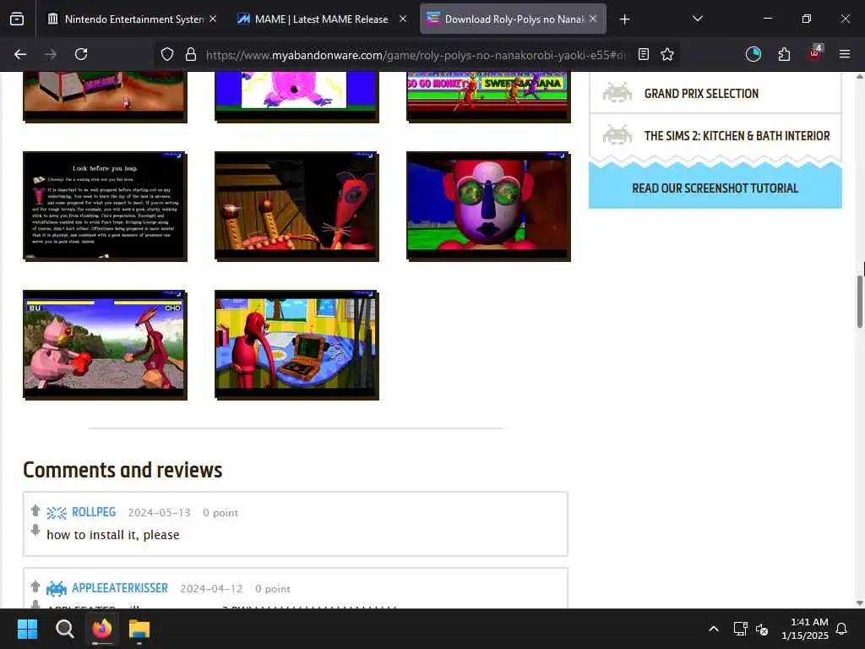Click the page vertical scrollbar thumb
Image resolution: width=865 pixels, height=649 pixels.
point(859,302)
